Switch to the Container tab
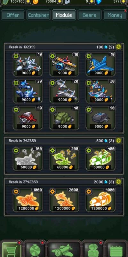The height and width of the screenshot is (257, 128). point(38,15)
